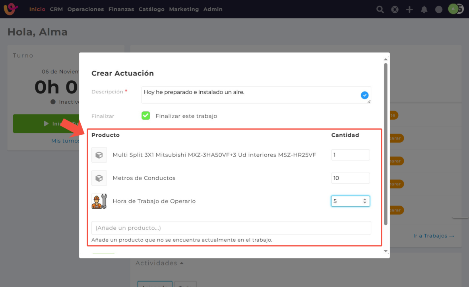Open the Finanzas menu
The height and width of the screenshot is (287, 469).
121,9
